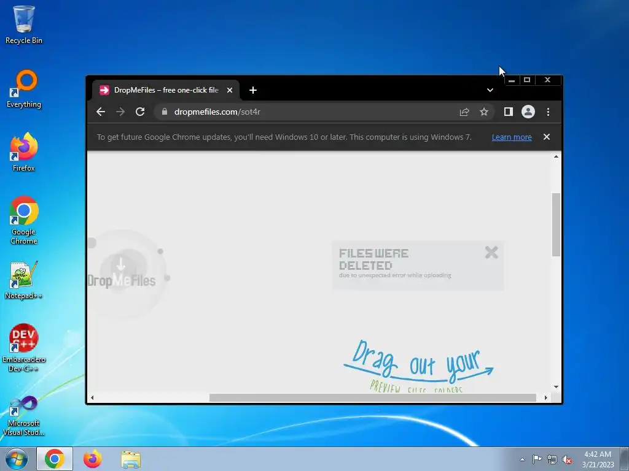Click the scroll right arrow
The width and height of the screenshot is (629, 471).
[x=546, y=397]
